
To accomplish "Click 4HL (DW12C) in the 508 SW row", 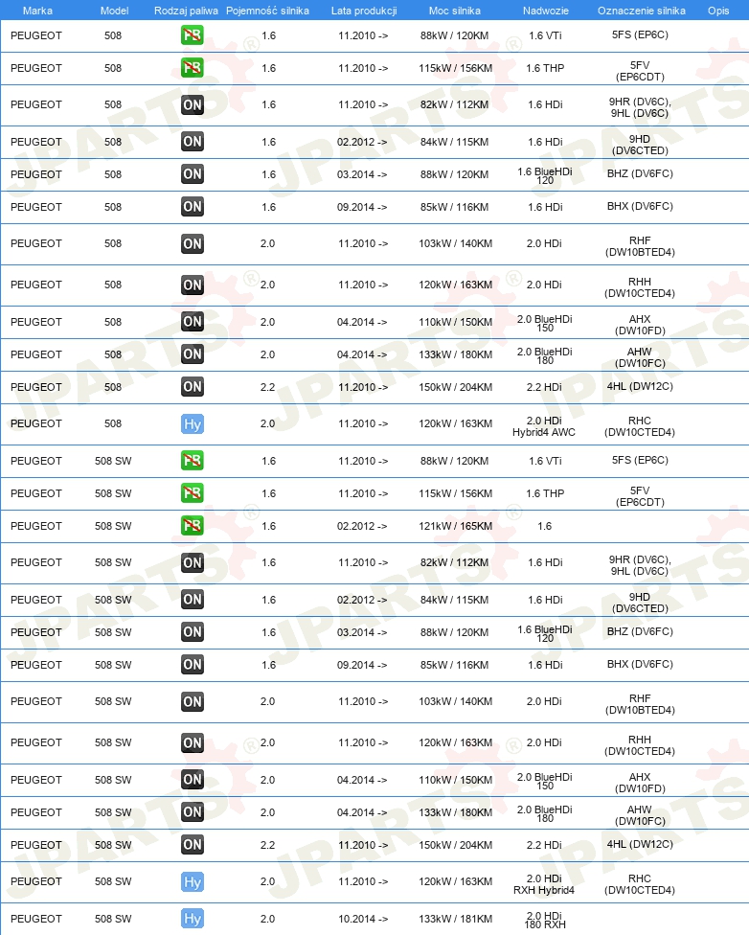I will [640, 844].
